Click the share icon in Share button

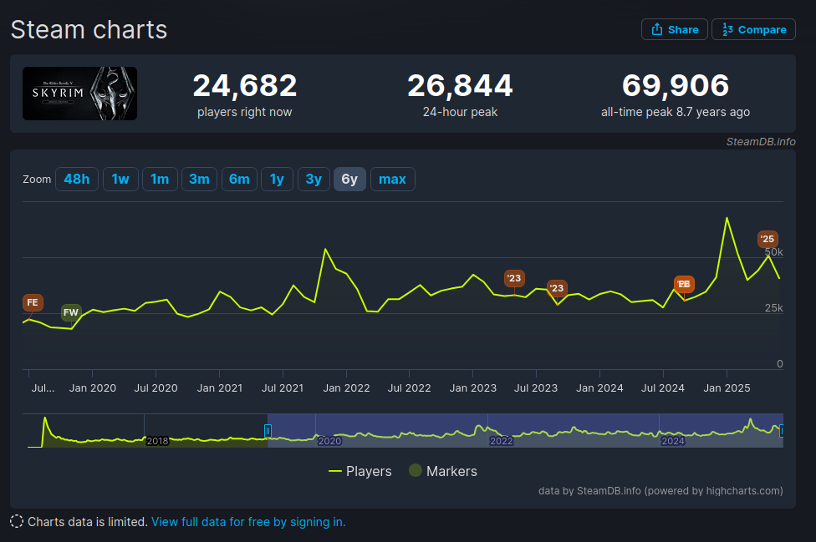pos(657,29)
